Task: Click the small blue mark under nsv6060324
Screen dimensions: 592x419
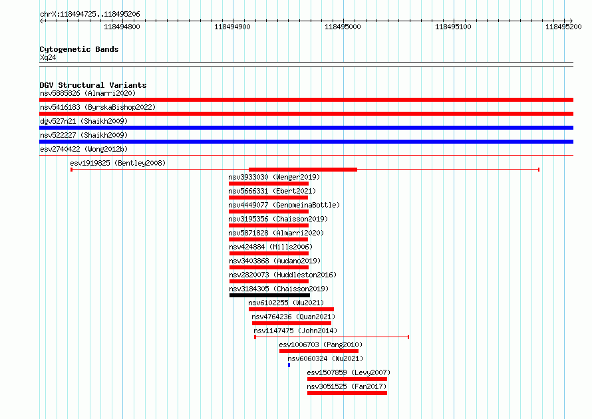Action: [289, 365]
